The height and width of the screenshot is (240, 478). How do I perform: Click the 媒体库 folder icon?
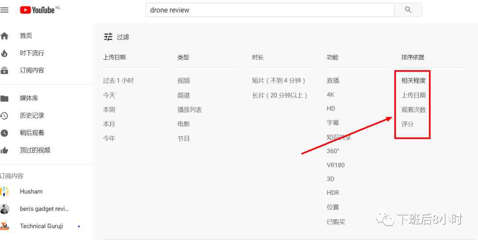tap(4, 99)
